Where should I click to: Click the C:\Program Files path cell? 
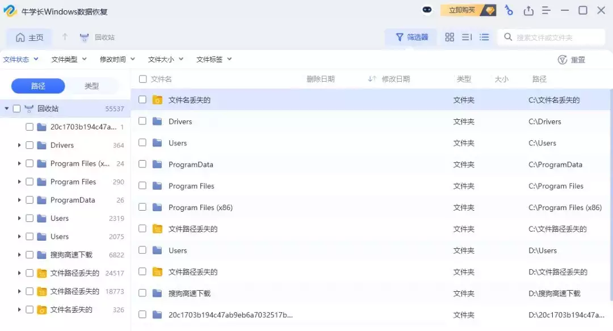point(556,186)
